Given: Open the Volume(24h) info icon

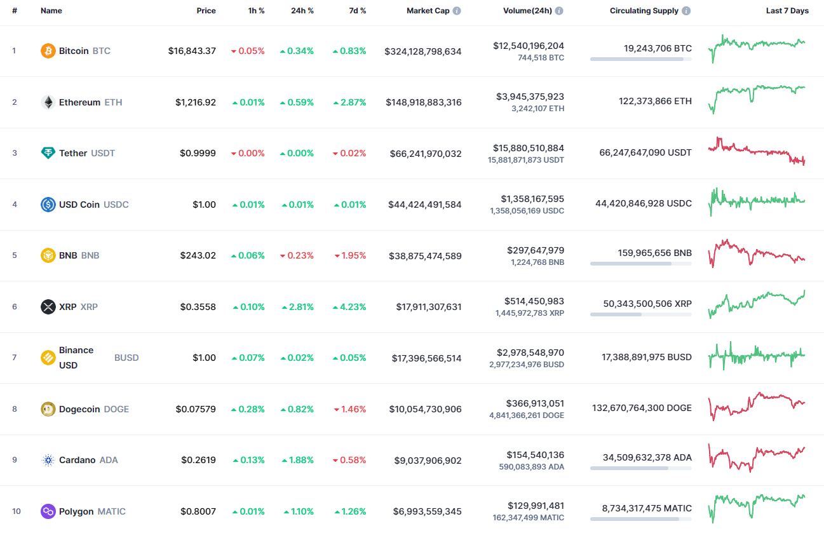Looking at the screenshot, I should 559,11.
